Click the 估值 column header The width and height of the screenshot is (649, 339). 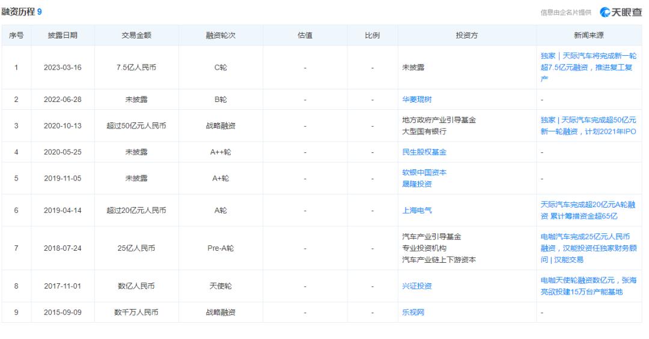pos(305,35)
